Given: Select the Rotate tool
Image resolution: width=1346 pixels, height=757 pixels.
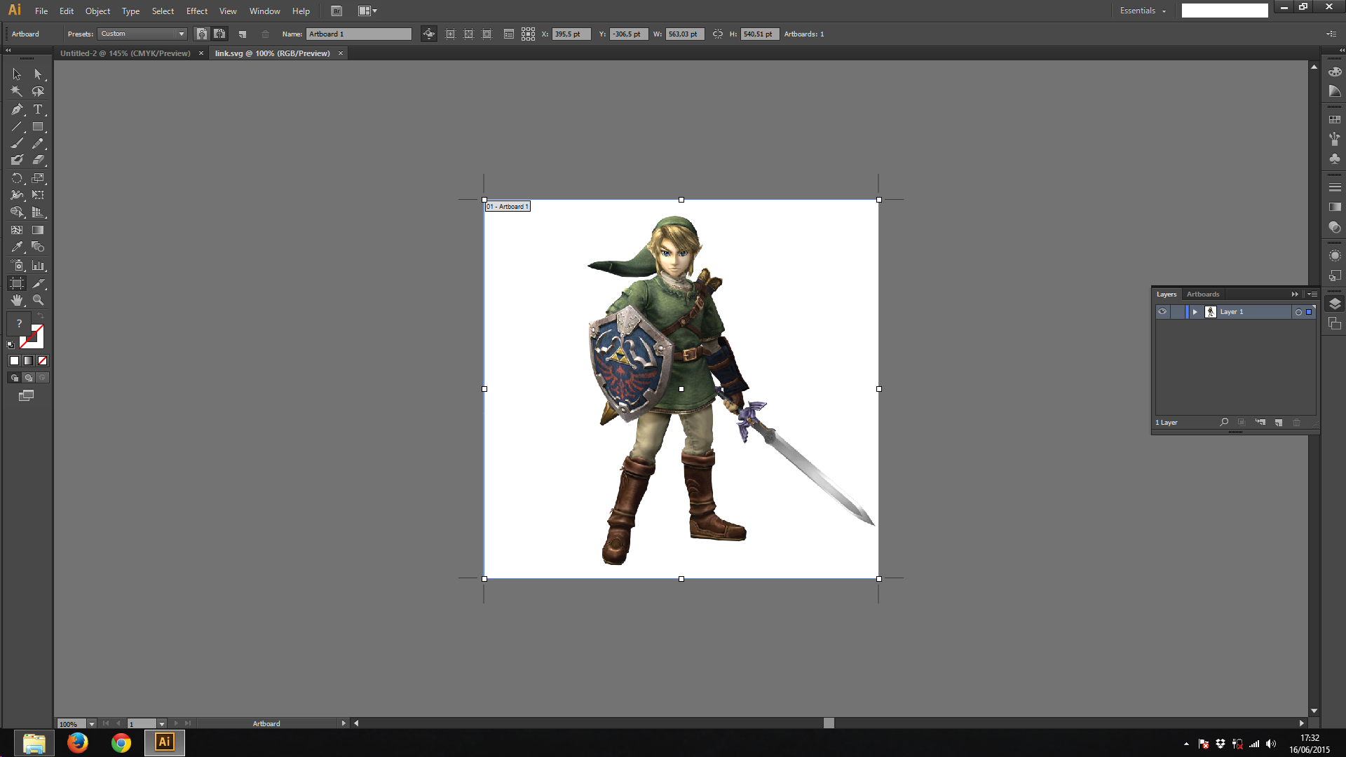Looking at the screenshot, I should tap(17, 178).
